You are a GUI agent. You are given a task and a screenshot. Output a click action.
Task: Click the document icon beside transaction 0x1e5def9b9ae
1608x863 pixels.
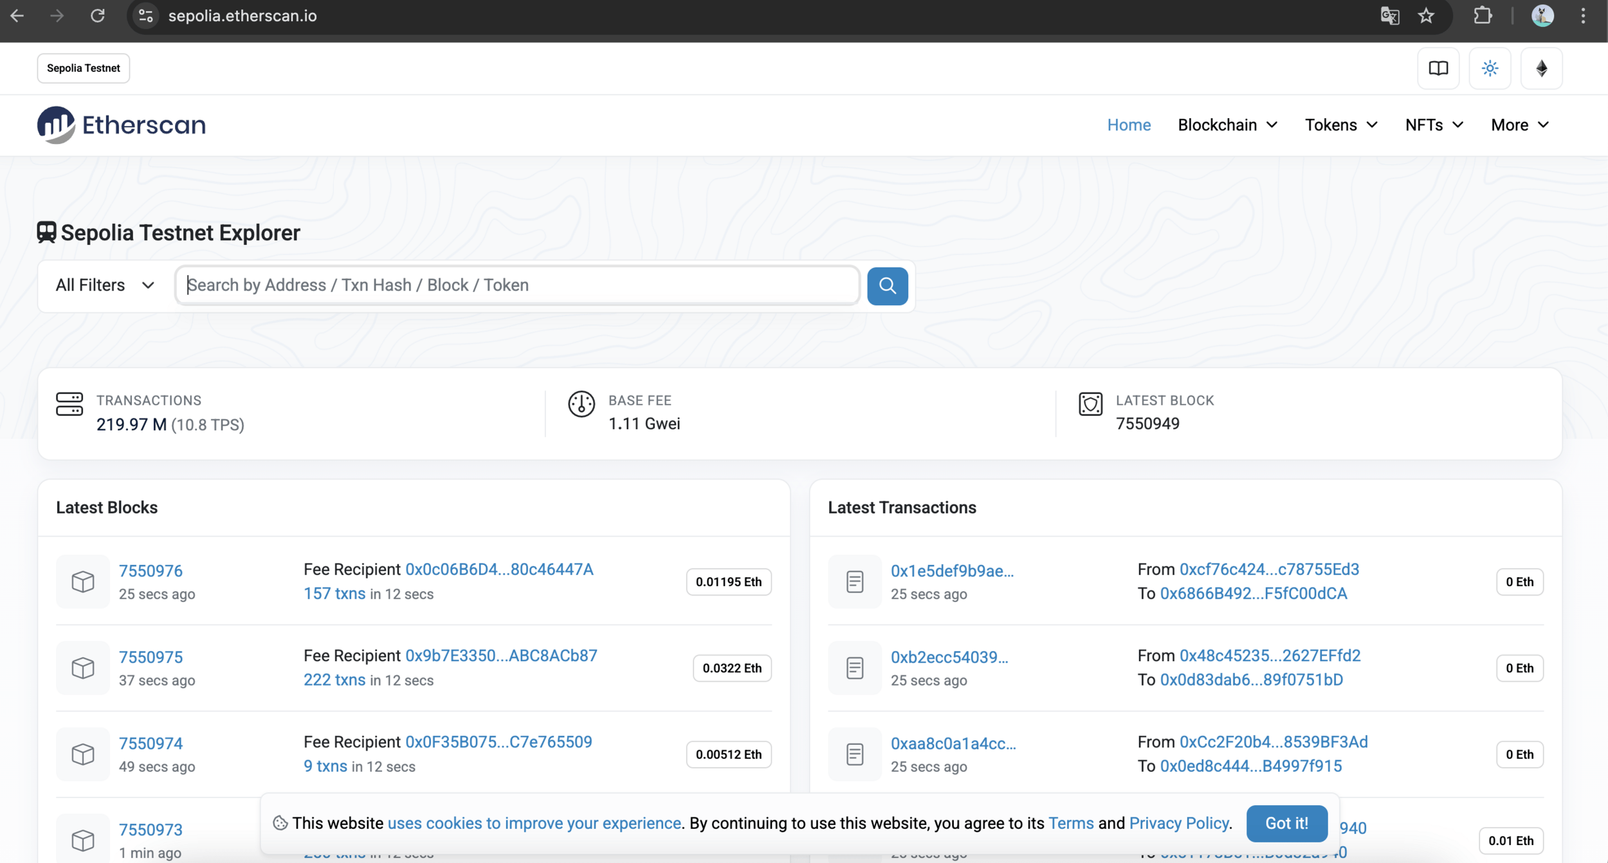[854, 581]
